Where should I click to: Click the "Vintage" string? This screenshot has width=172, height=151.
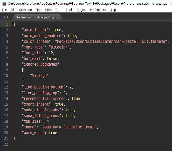[x=39, y=76]
